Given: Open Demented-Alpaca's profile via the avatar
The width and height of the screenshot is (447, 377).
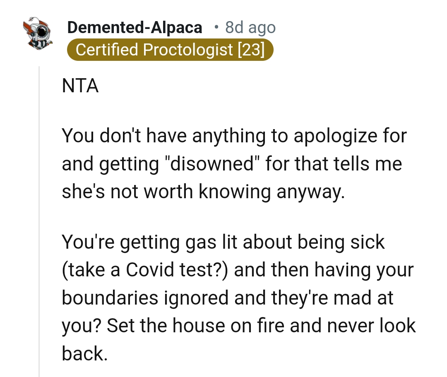Looking at the screenshot, I should click(x=38, y=32).
